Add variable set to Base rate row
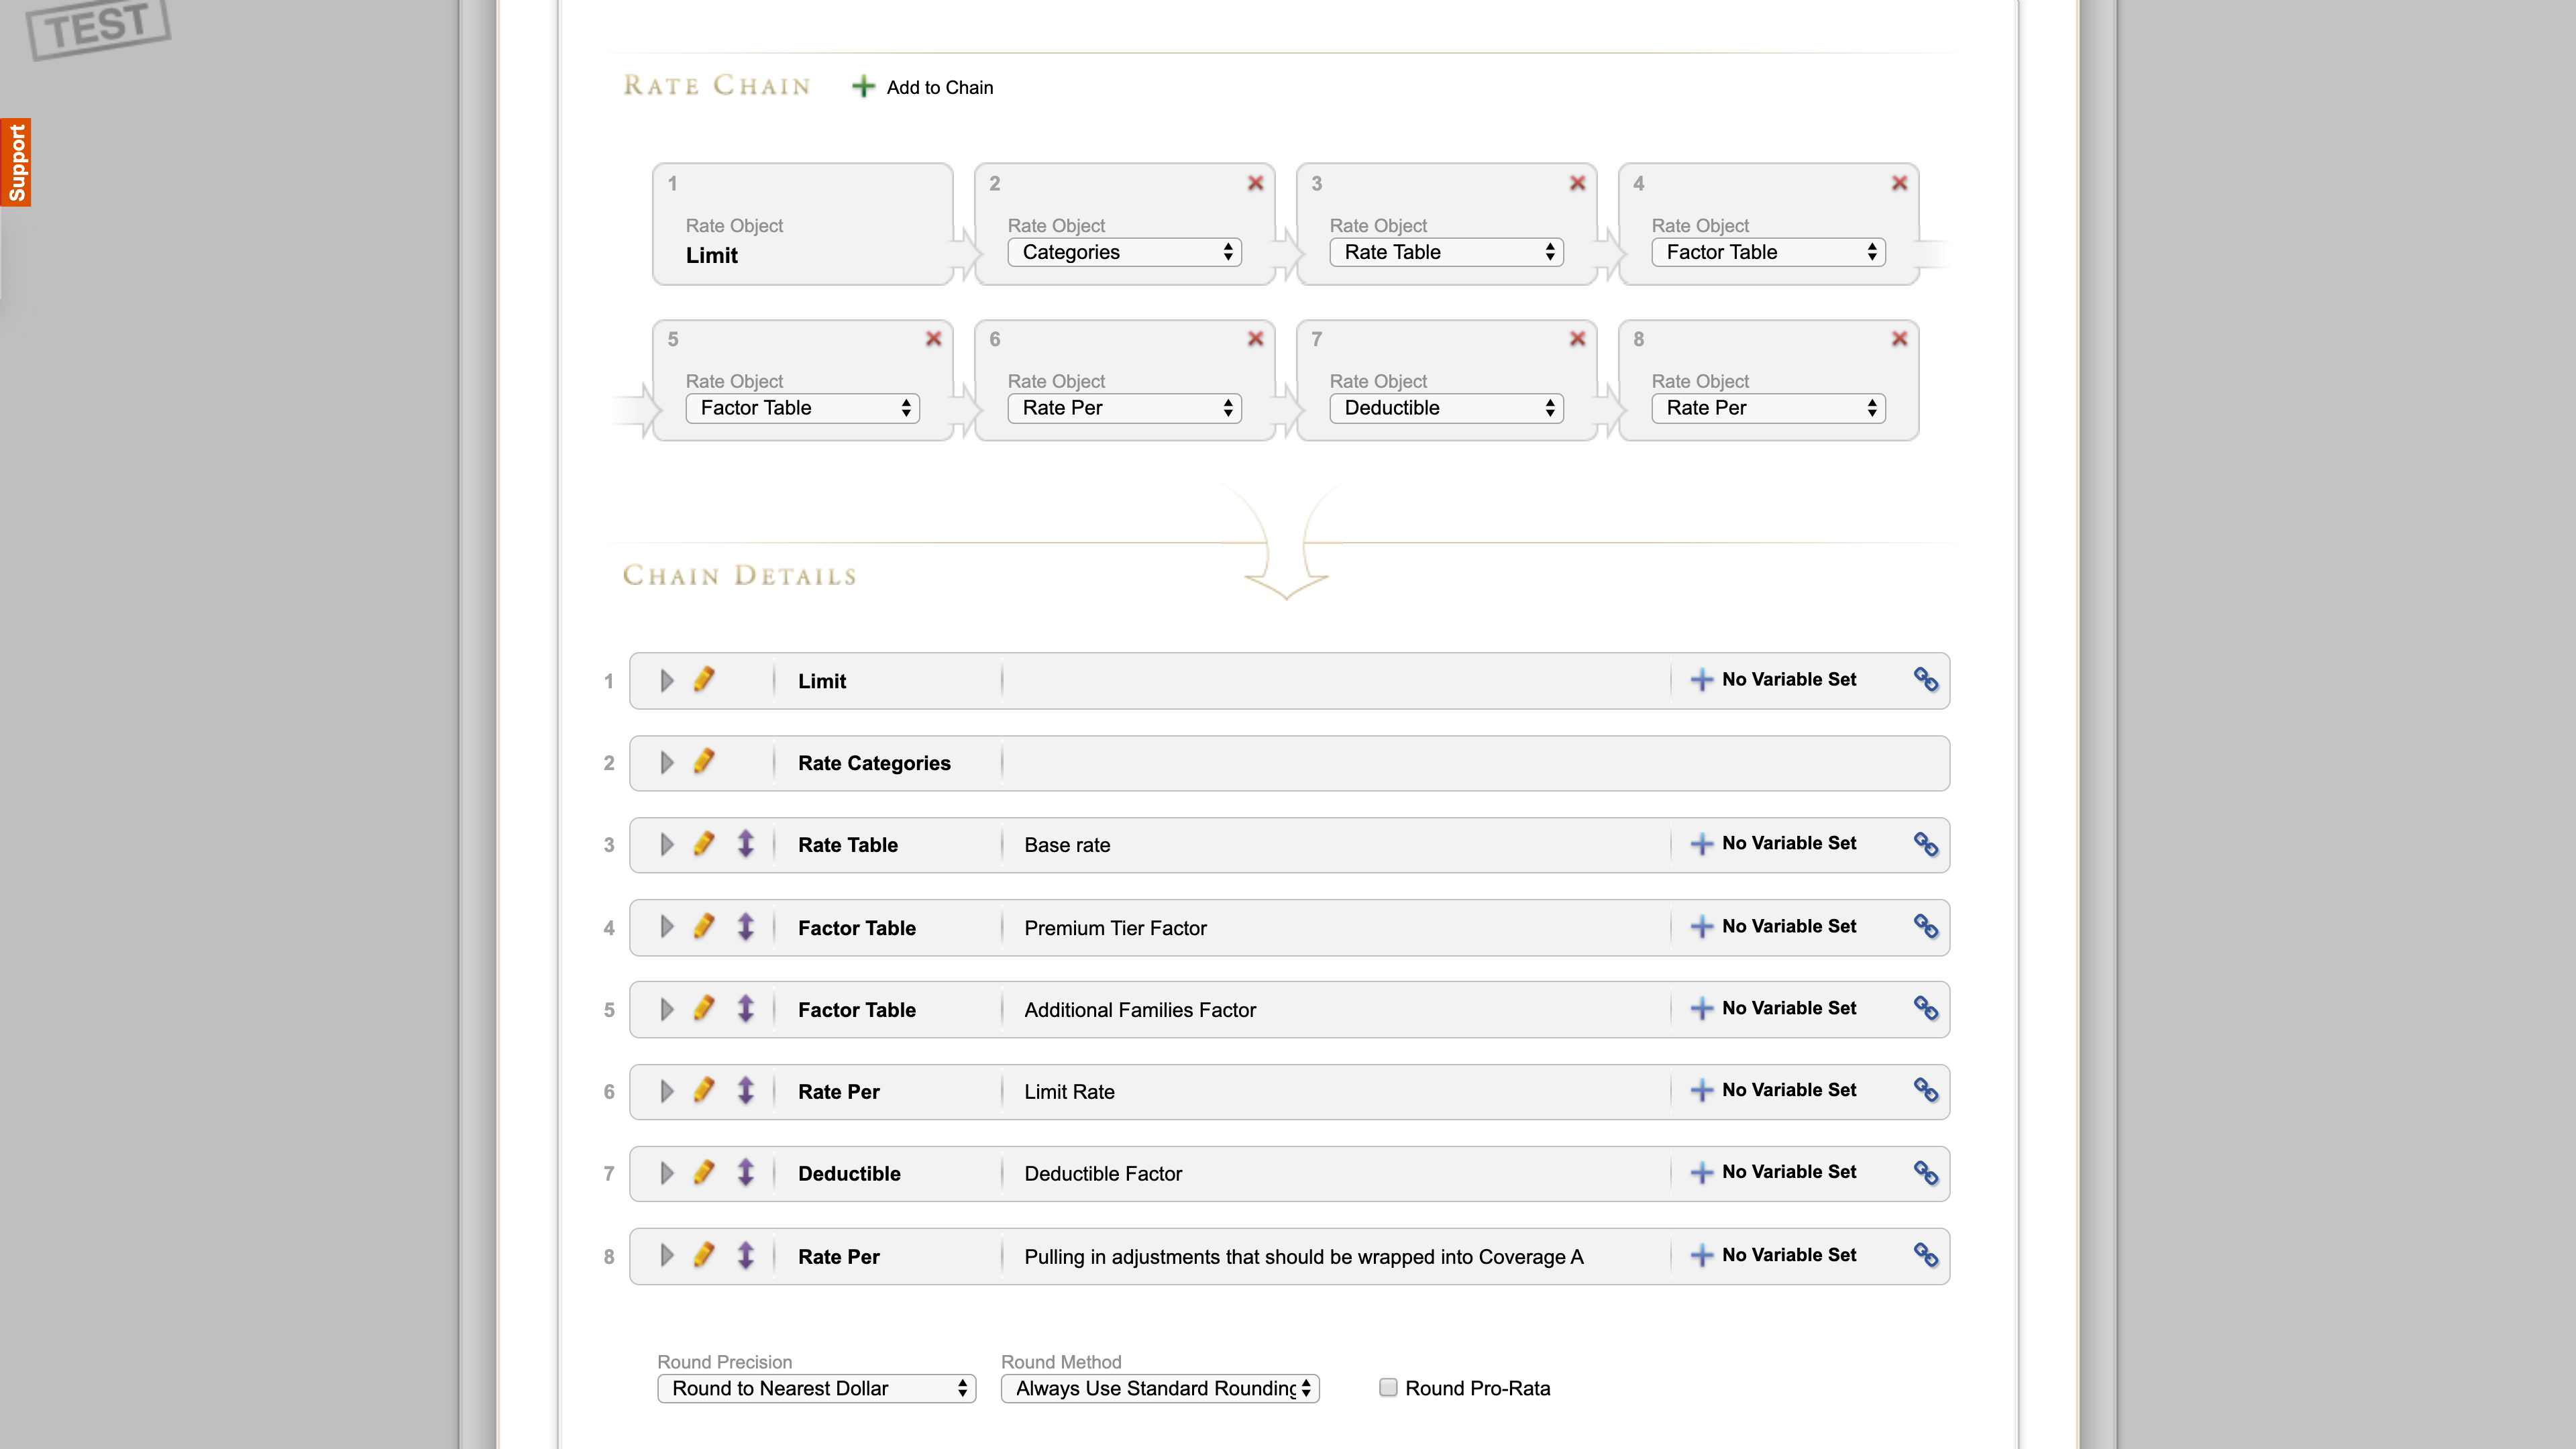2576x1449 pixels. tap(1773, 844)
